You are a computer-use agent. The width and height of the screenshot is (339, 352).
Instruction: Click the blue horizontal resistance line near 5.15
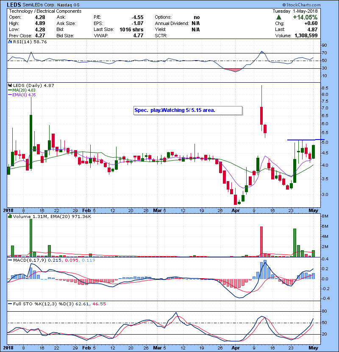tap(306, 140)
